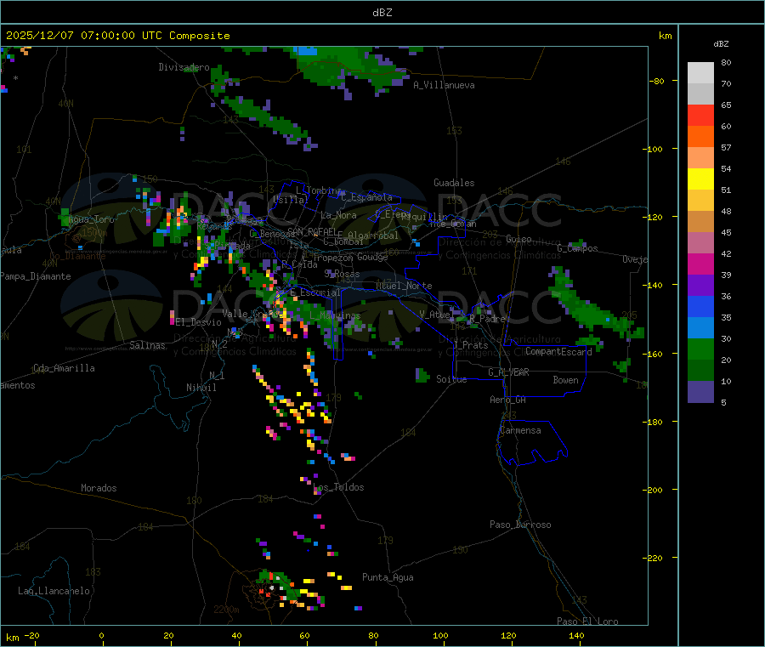Click the 39 dBZ purple legend swatch
The width and height of the screenshot is (765, 647).
700,286
